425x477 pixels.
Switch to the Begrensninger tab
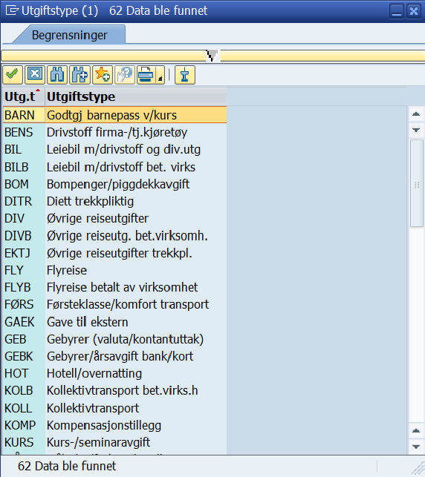pyautogui.click(x=69, y=35)
